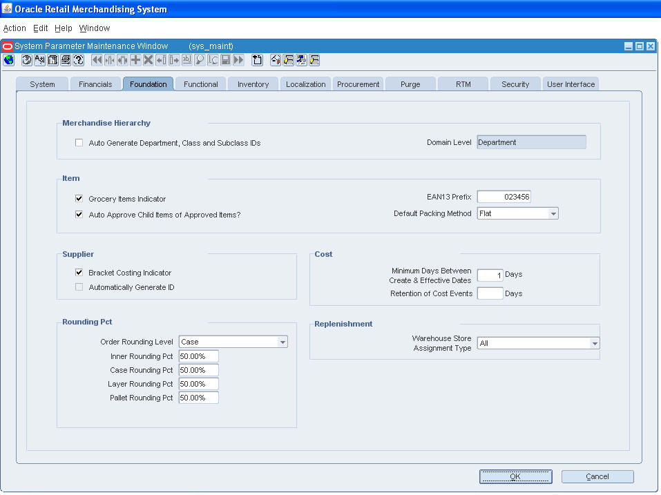This screenshot has width=661, height=495.
Task: Click the globe icon in the toolbar
Action: tap(9, 60)
